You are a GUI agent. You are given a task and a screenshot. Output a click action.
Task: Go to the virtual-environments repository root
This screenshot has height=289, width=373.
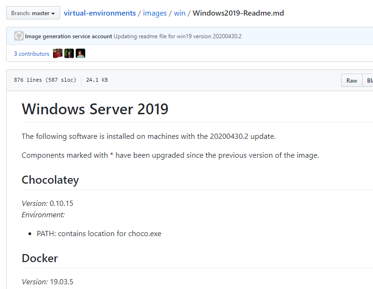pyautogui.click(x=100, y=13)
